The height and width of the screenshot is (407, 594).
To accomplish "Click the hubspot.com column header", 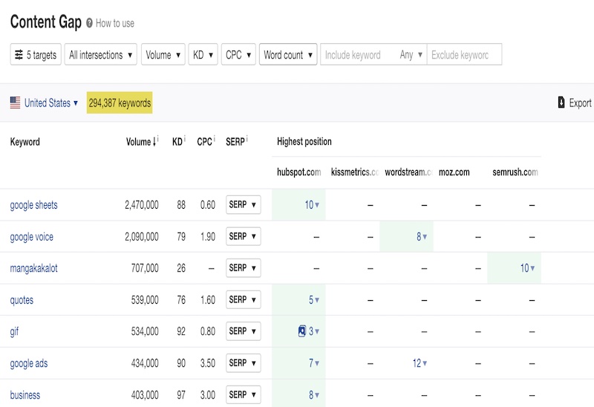I will point(299,172).
